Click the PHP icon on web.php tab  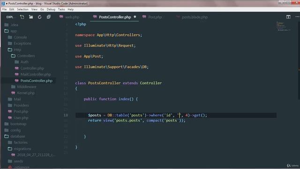pos(61,17)
